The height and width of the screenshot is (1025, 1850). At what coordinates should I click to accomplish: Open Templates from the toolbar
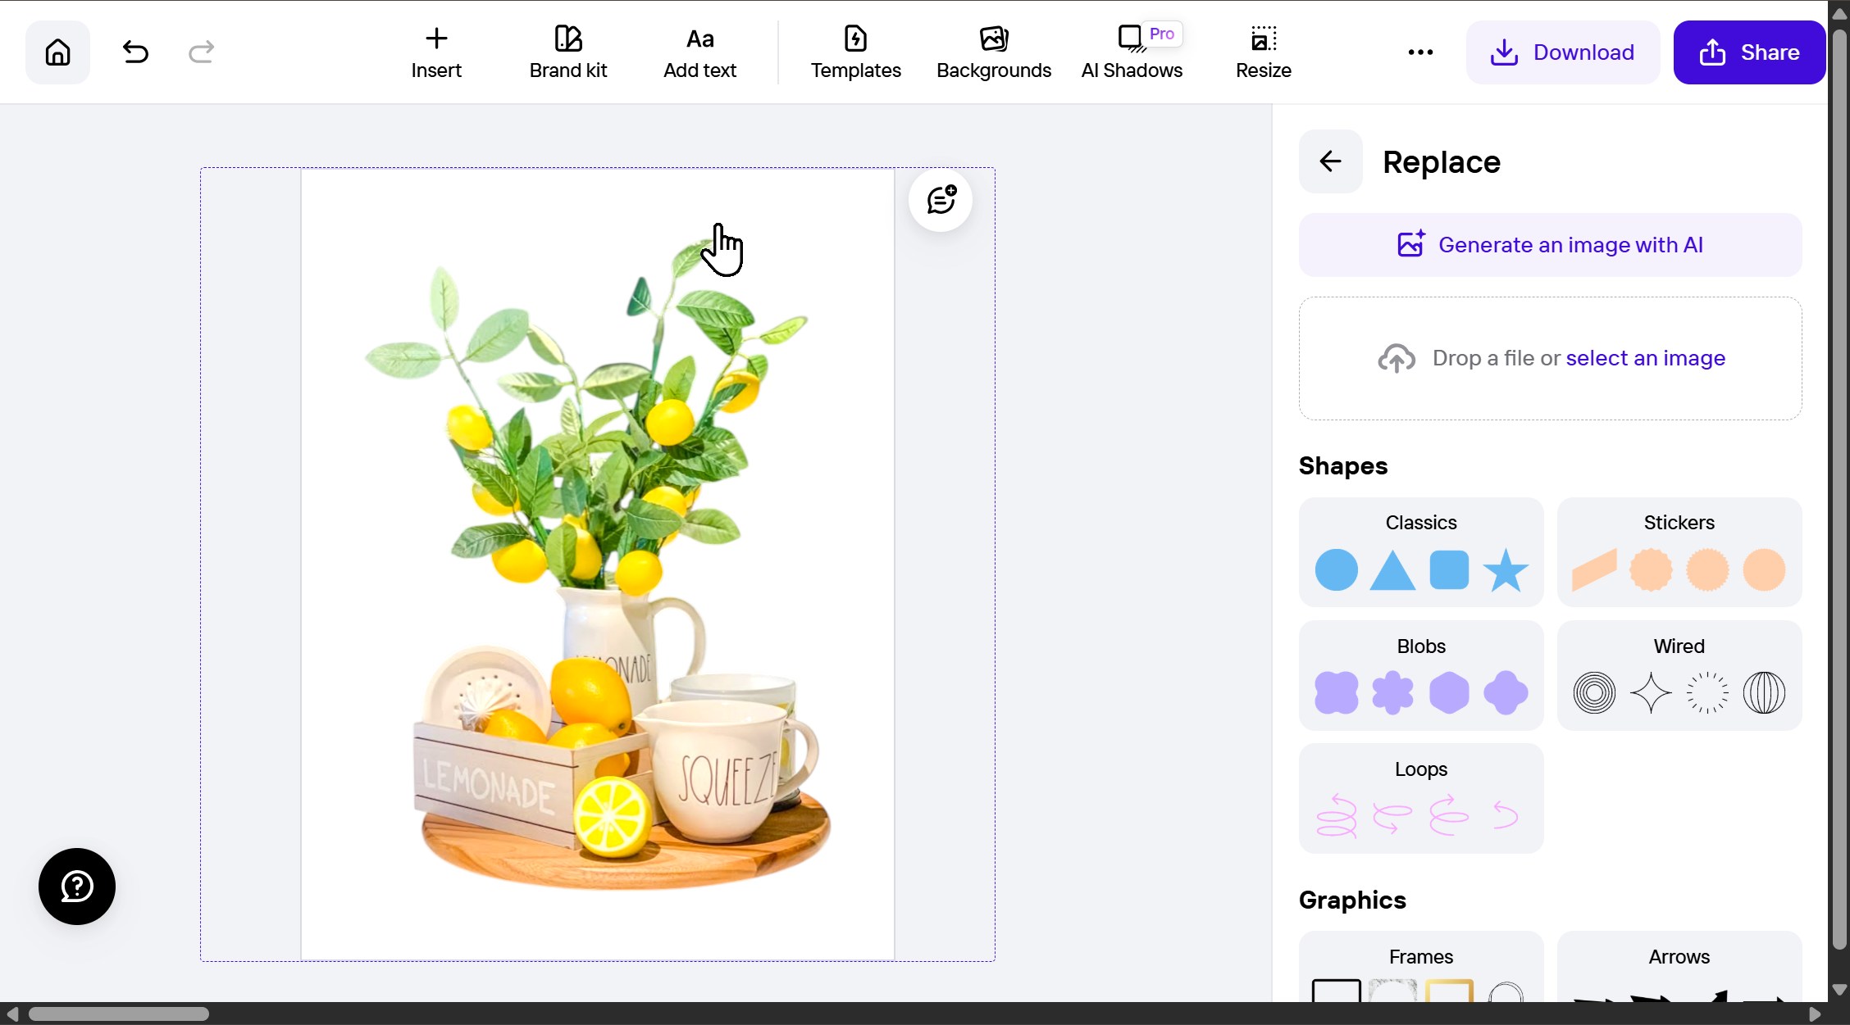855,52
